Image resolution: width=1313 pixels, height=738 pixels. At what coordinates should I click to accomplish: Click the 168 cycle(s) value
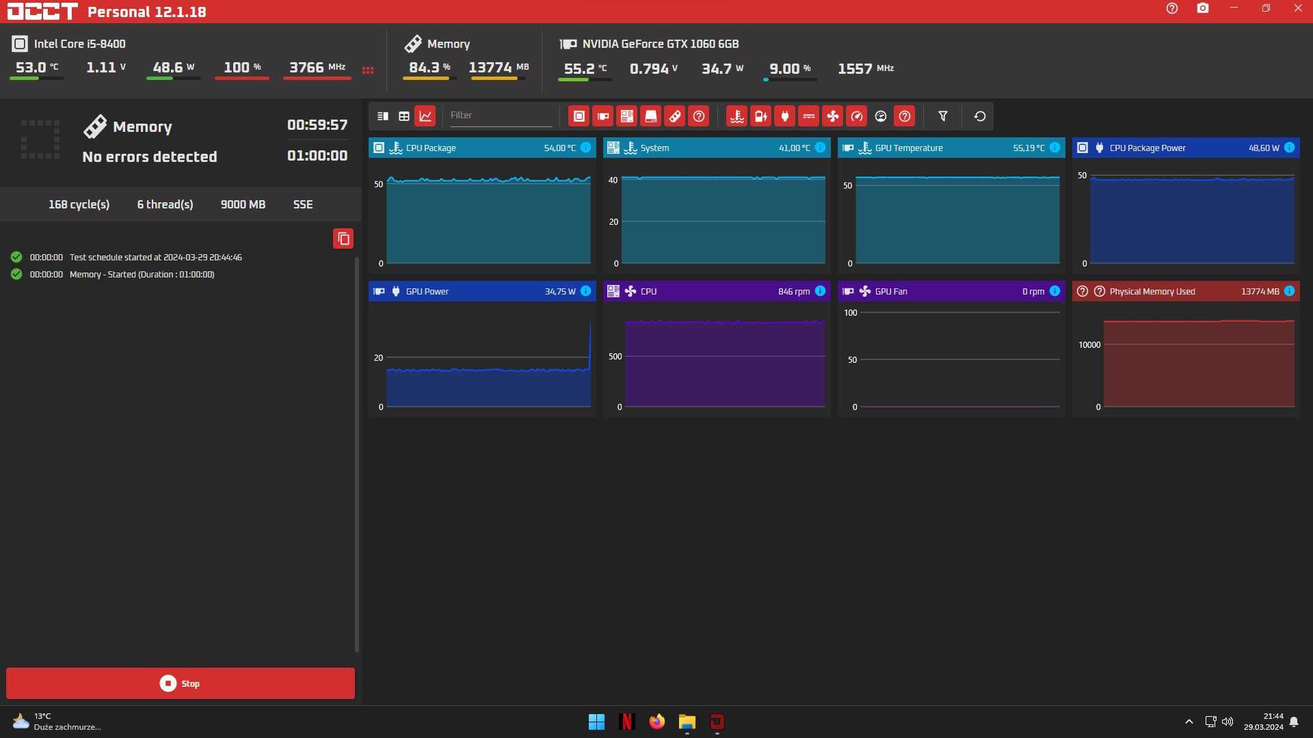(79, 204)
